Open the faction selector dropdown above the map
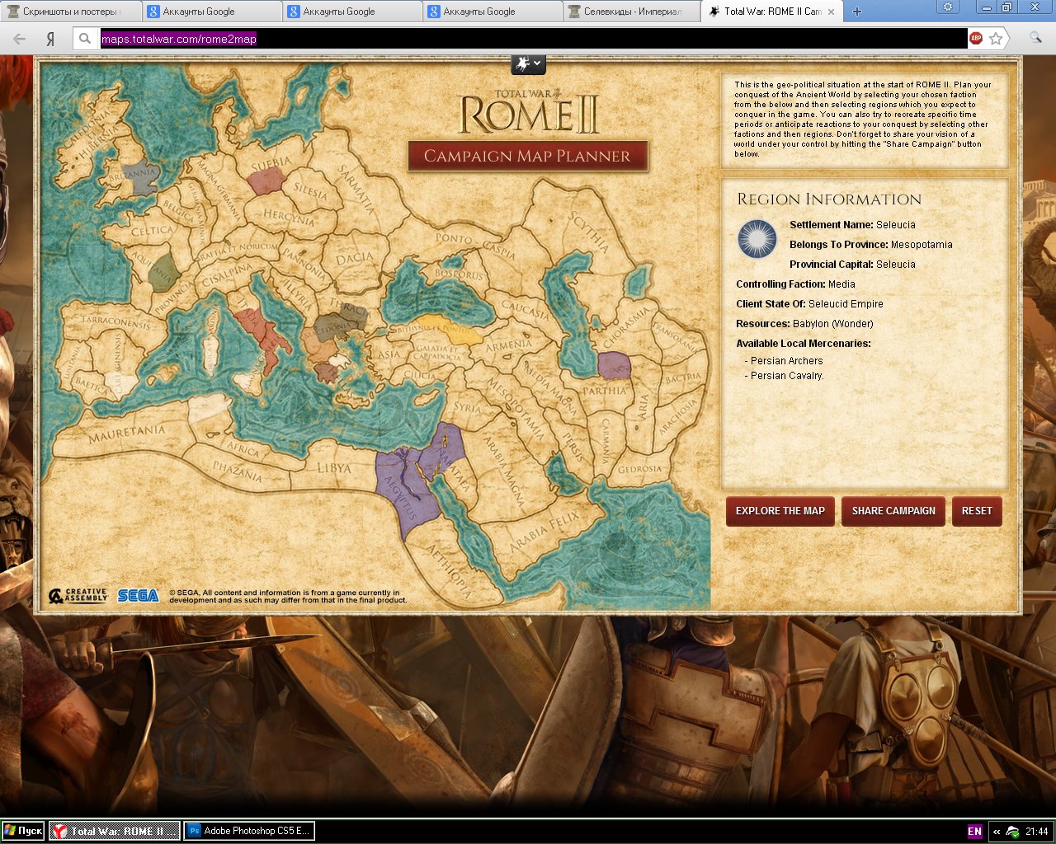Screen dimensions: 1056x844 tap(528, 63)
